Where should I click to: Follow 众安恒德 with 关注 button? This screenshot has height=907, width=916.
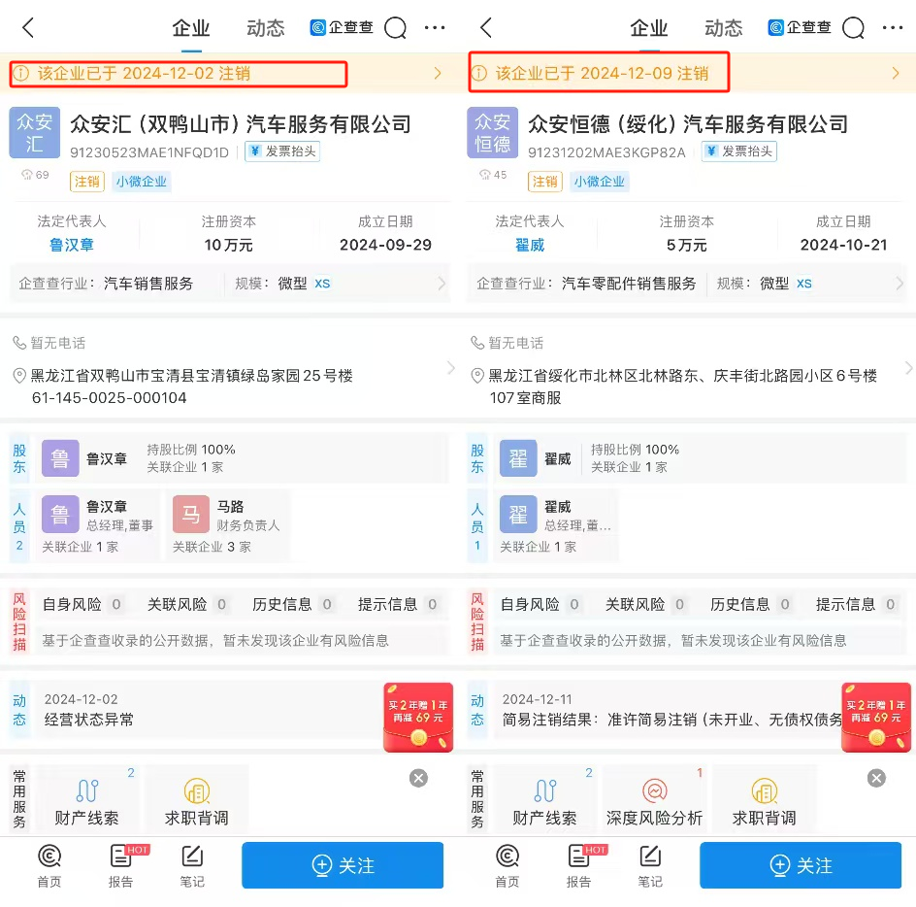801,865
